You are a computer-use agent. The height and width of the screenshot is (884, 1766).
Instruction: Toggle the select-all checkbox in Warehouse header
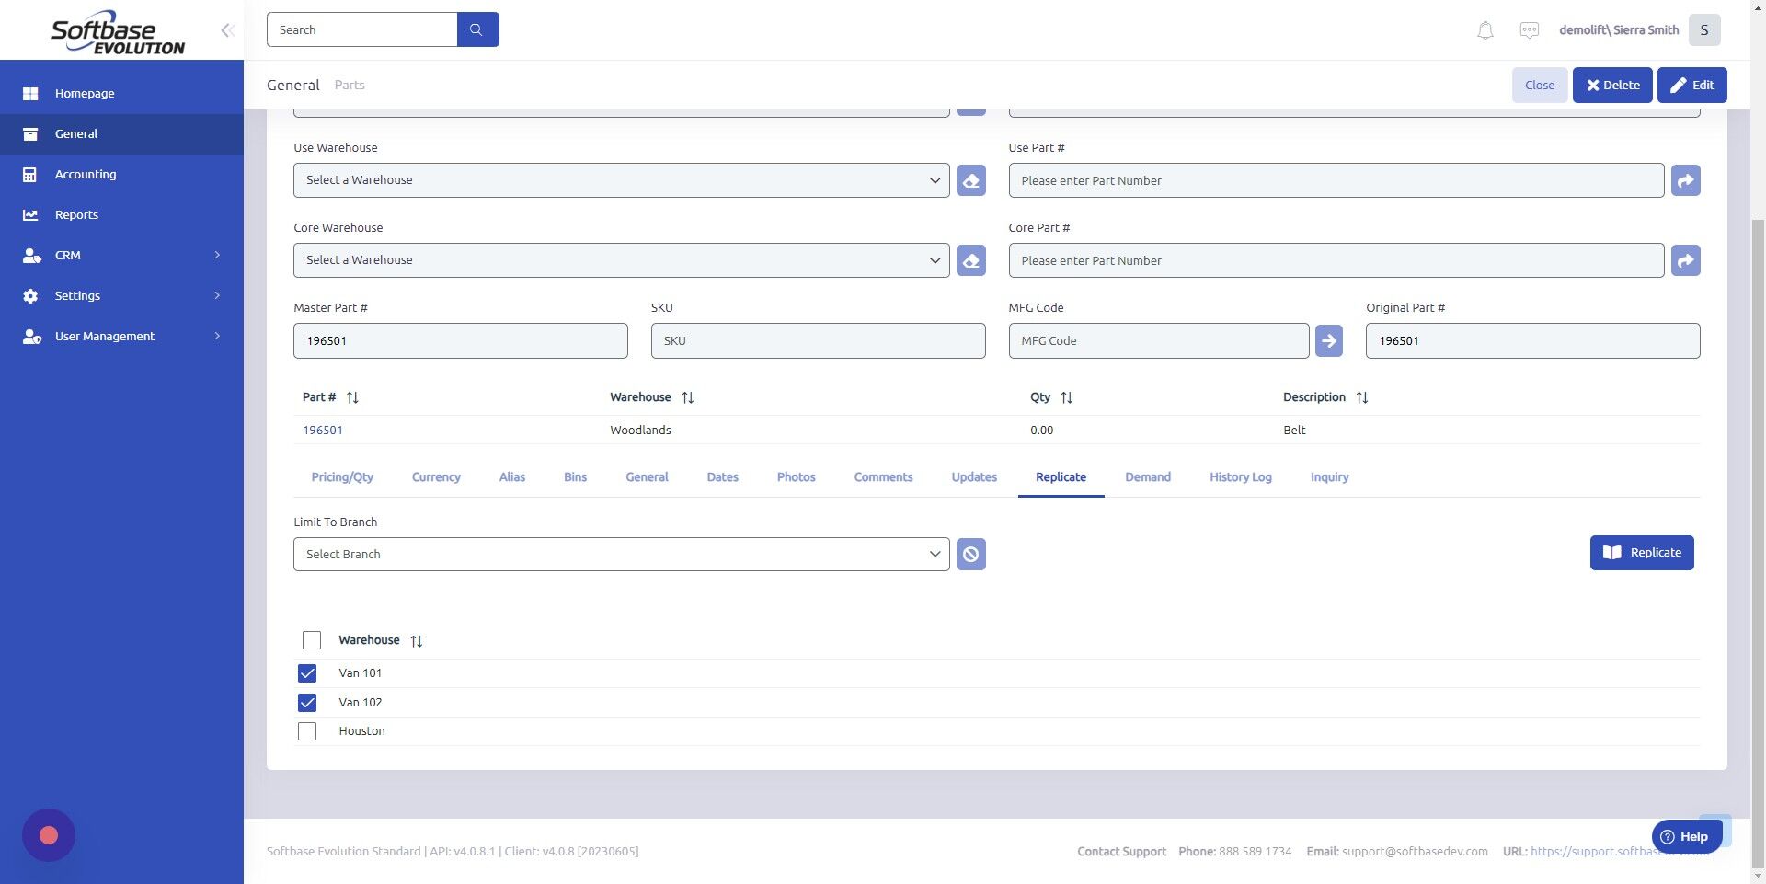point(312,639)
